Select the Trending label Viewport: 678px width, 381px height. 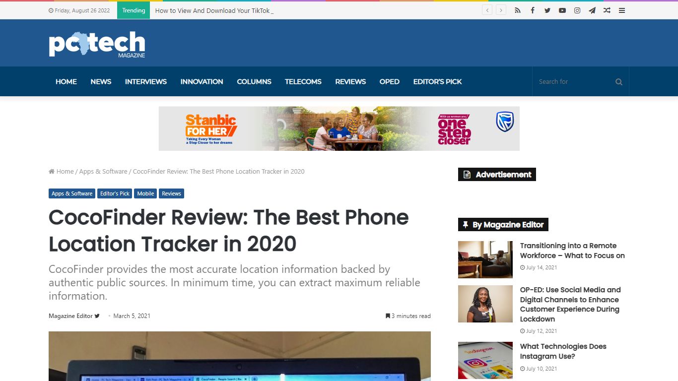[134, 10]
